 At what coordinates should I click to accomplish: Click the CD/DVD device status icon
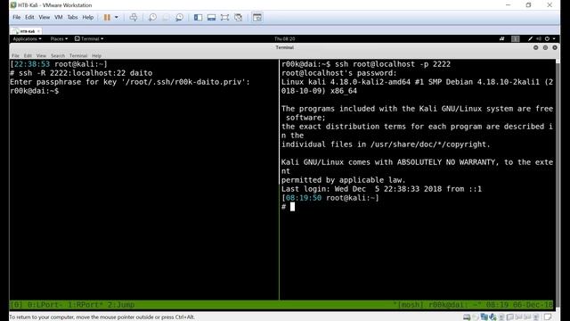pos(476,317)
